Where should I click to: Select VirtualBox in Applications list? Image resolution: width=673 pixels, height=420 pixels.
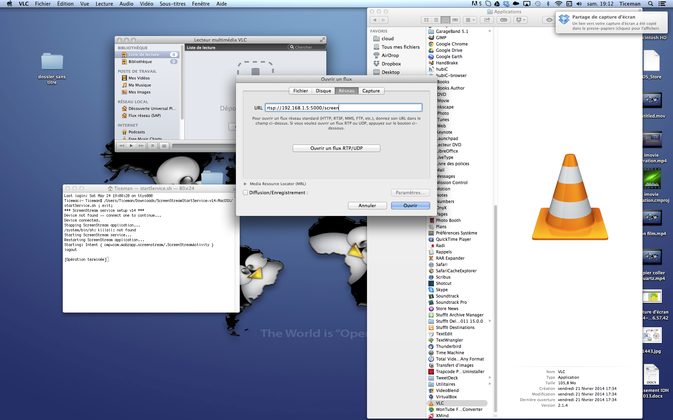[446, 397]
